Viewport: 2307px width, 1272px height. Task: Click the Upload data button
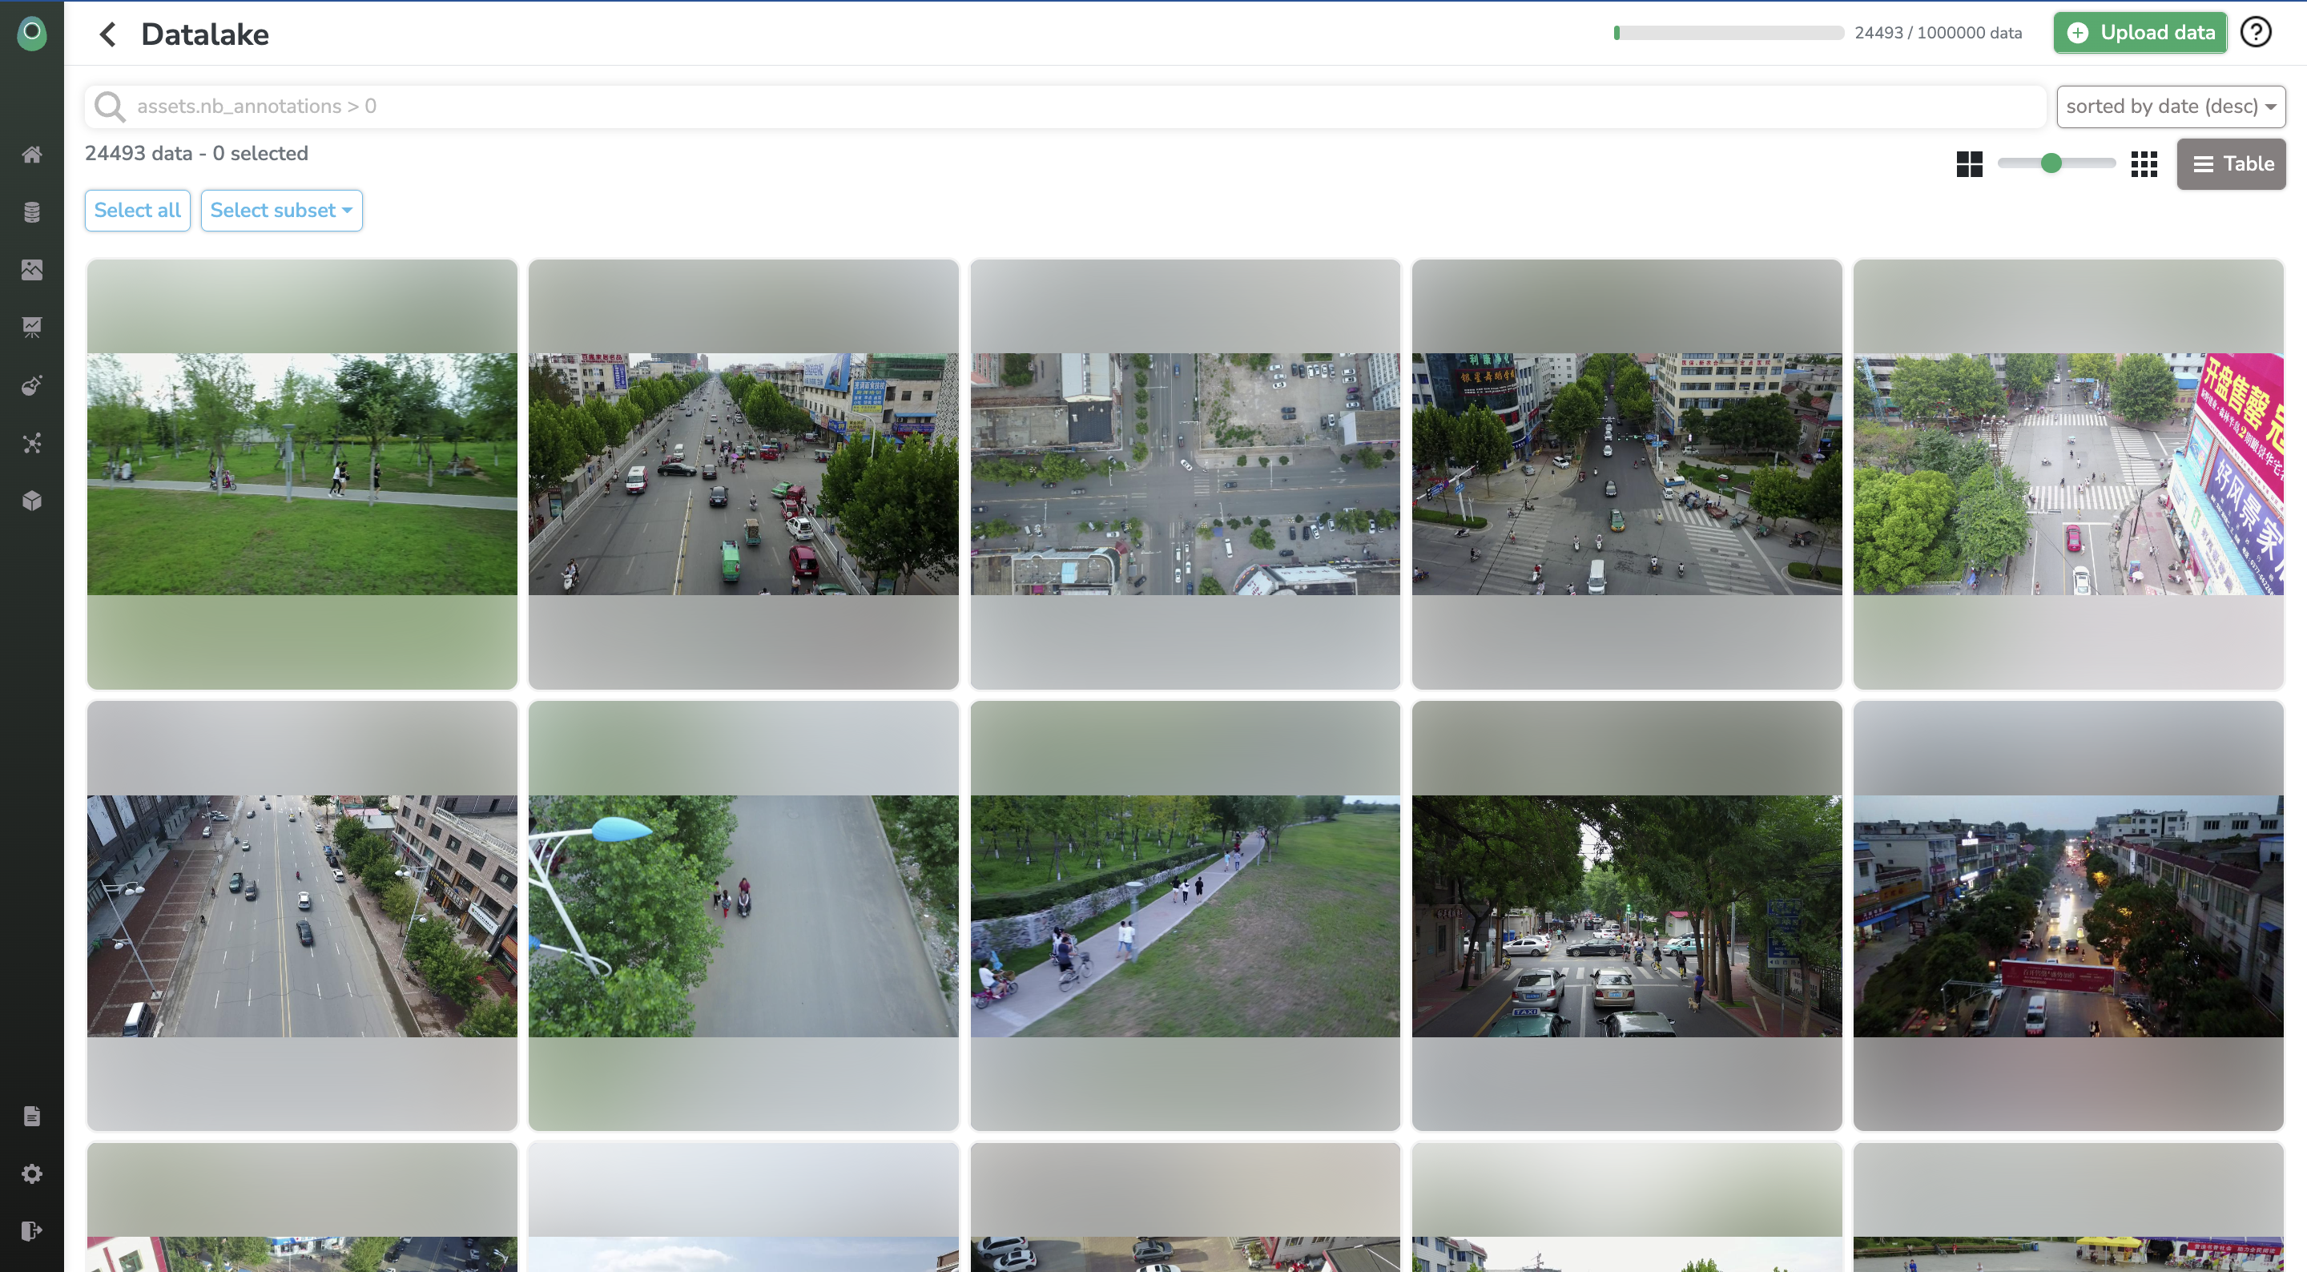pyautogui.click(x=2140, y=32)
